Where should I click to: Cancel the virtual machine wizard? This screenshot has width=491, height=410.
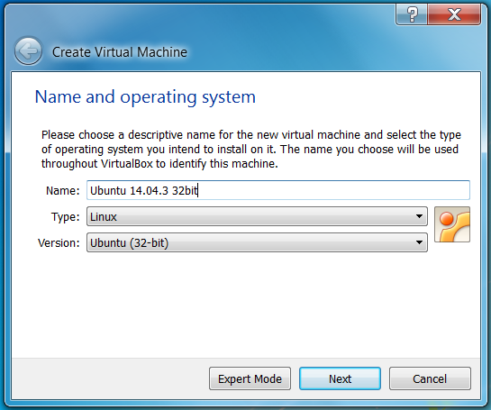(430, 378)
